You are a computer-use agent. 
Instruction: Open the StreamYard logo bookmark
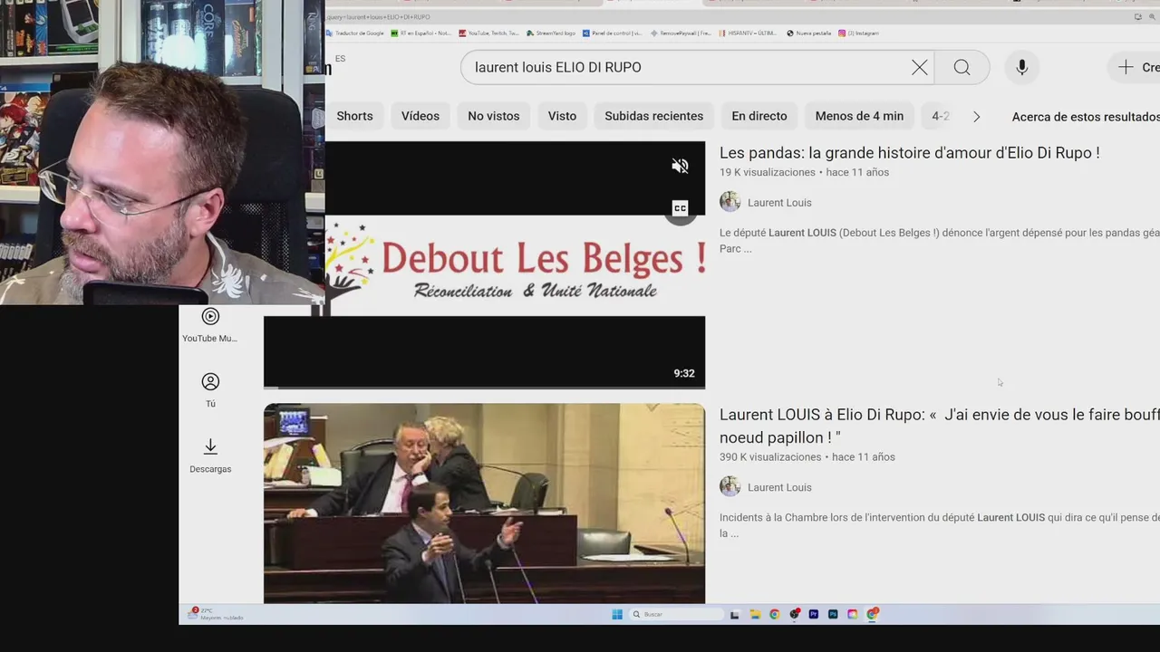551,33
